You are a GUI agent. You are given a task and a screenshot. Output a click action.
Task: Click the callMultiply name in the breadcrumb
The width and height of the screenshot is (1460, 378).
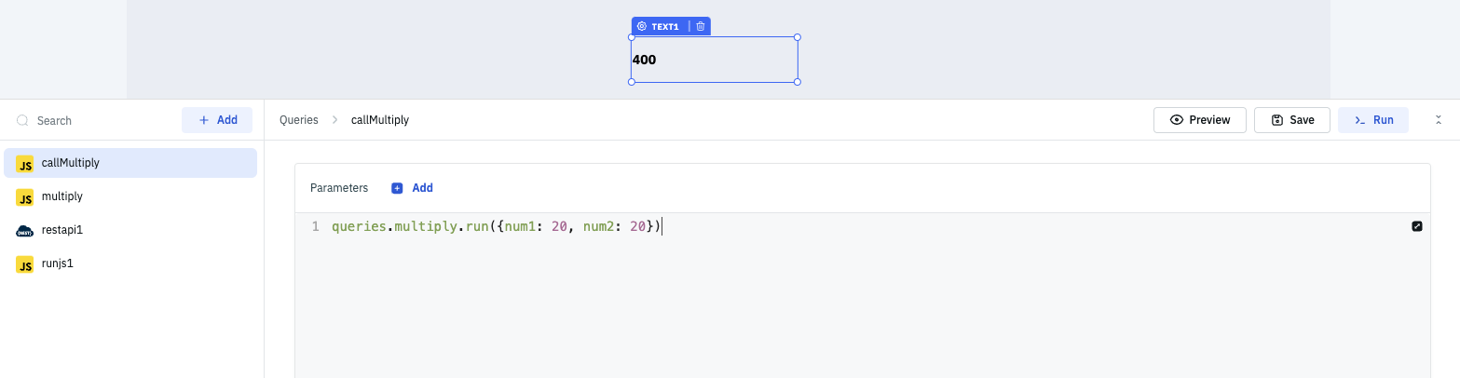point(379,120)
